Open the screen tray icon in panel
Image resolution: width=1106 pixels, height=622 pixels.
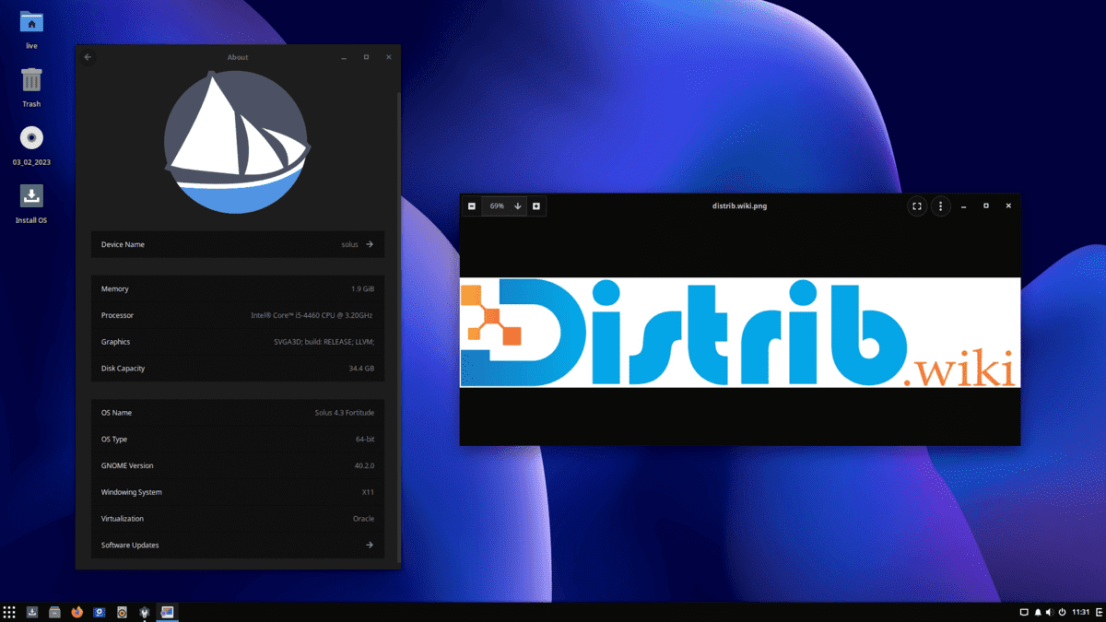click(x=1024, y=612)
